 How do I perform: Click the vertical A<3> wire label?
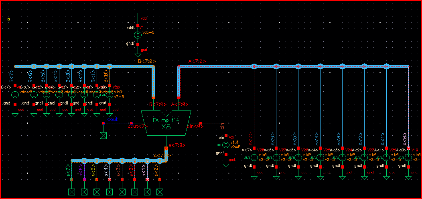click(339, 139)
